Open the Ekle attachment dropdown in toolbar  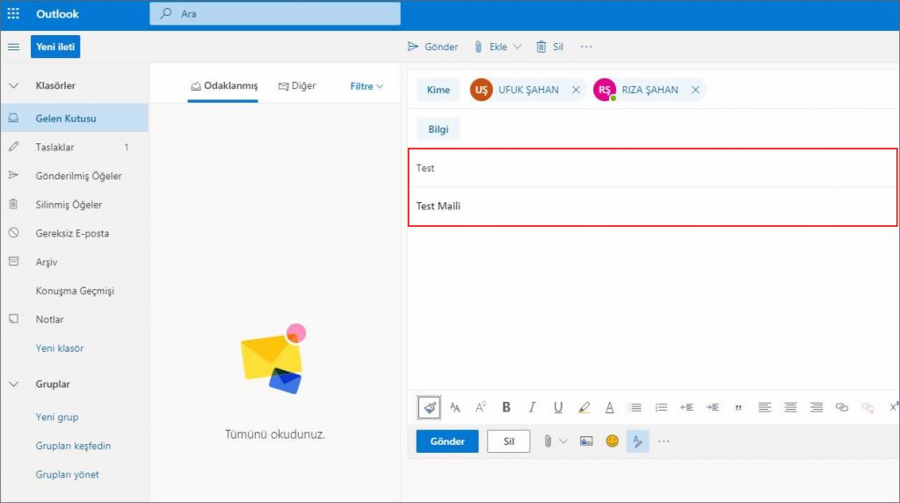coord(497,47)
